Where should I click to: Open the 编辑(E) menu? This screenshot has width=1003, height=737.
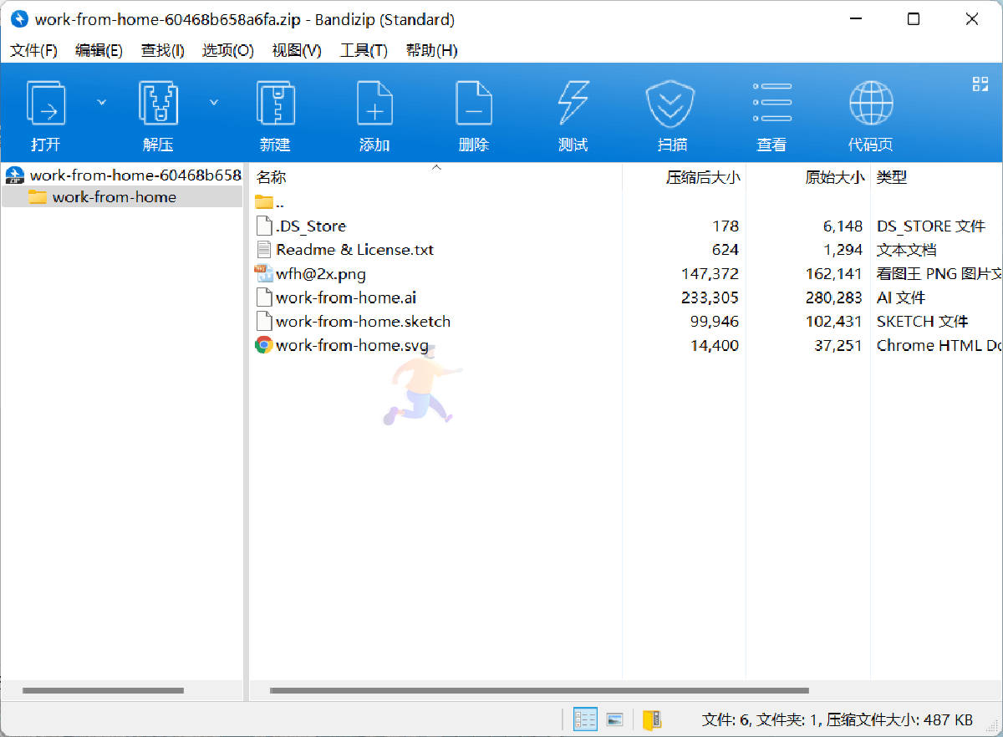99,50
